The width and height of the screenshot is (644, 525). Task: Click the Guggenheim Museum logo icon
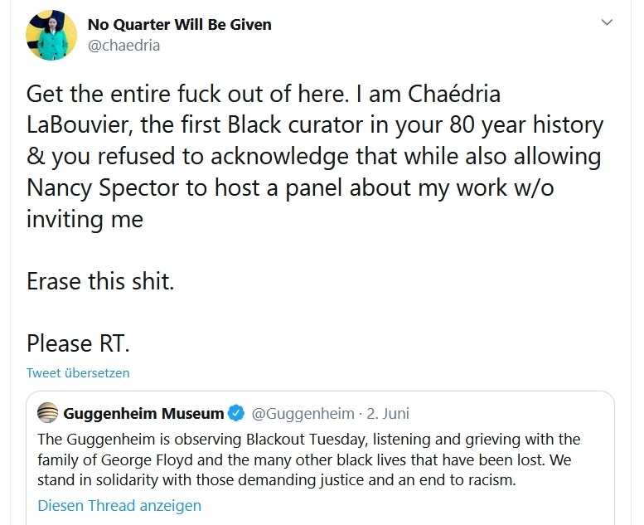point(49,413)
